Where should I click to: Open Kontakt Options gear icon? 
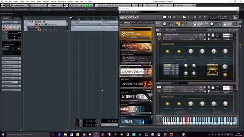coord(200,17)
